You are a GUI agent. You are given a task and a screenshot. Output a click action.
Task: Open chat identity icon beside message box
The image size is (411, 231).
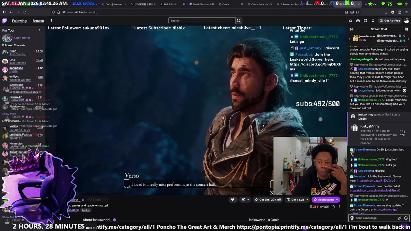coord(352,218)
